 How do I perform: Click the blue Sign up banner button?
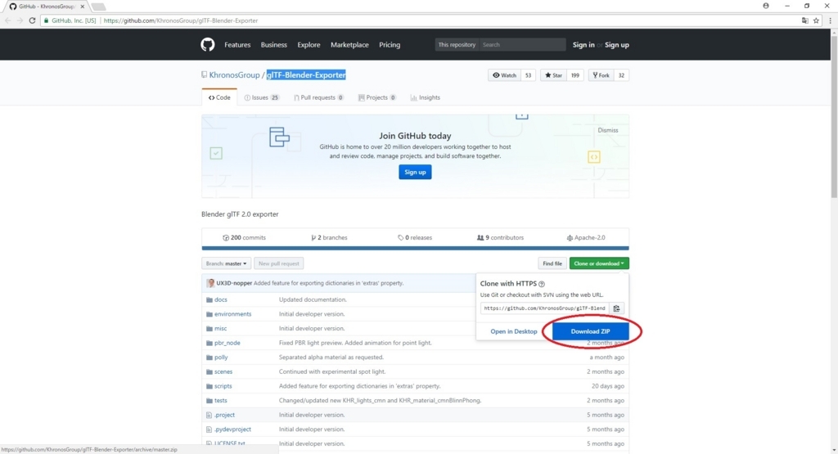[x=415, y=172]
